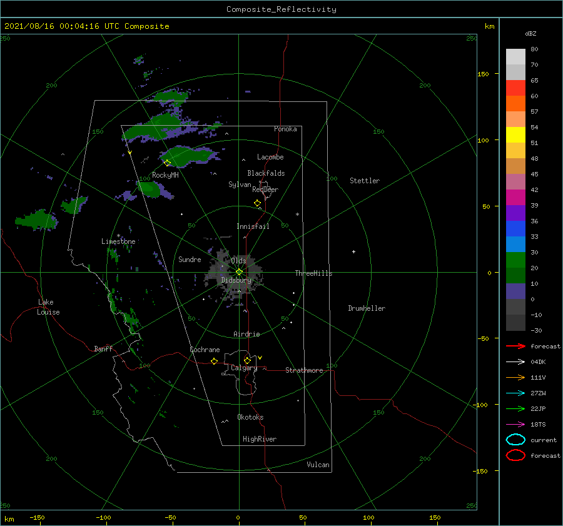
Task: Select the orange 60-57 dBZ color swatch
Action: (515, 104)
